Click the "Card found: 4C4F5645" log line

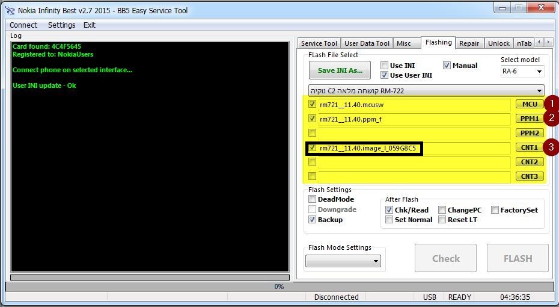(47, 46)
